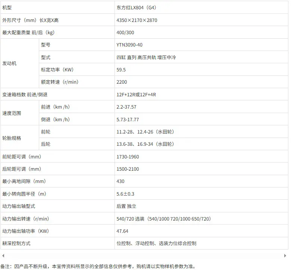The image size is (291, 270).
Task: Click the 最小转向圆半径（m）label
Action: (24, 194)
